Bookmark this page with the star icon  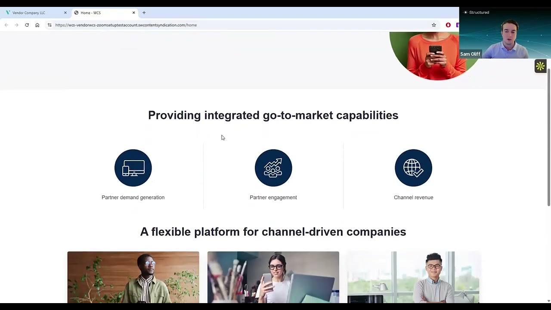(x=434, y=25)
